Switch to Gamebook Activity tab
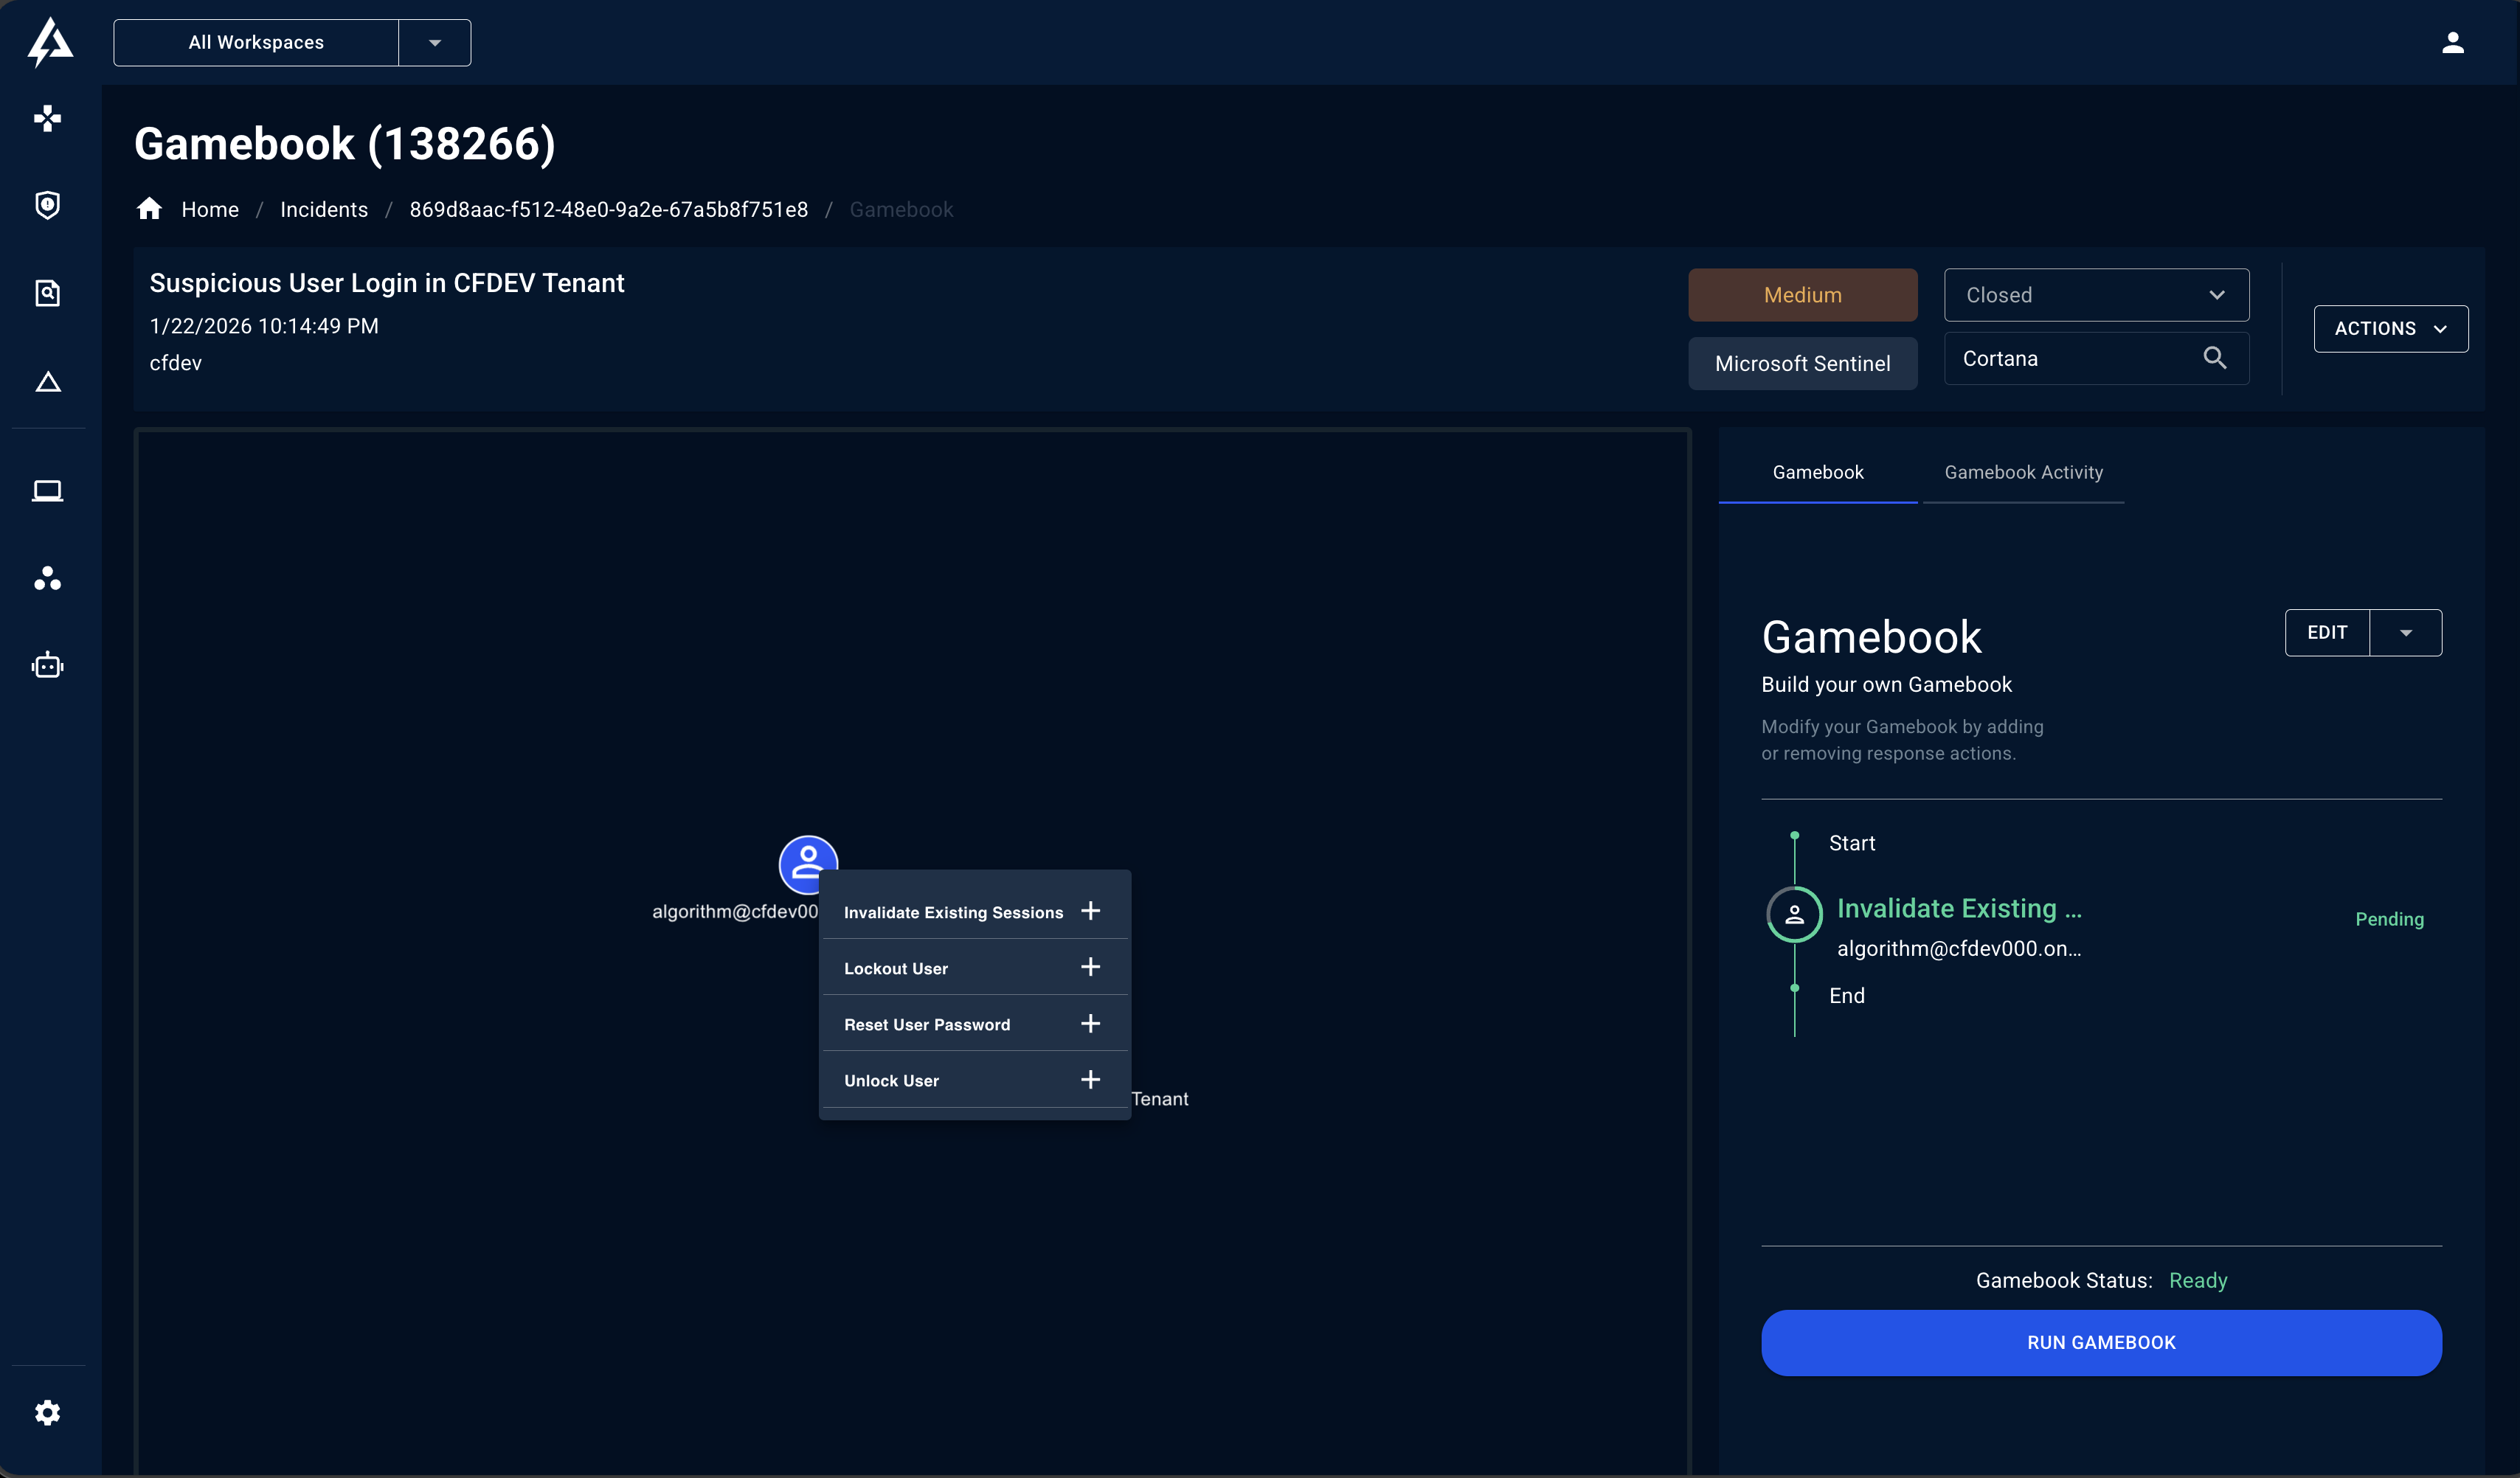 point(2023,472)
